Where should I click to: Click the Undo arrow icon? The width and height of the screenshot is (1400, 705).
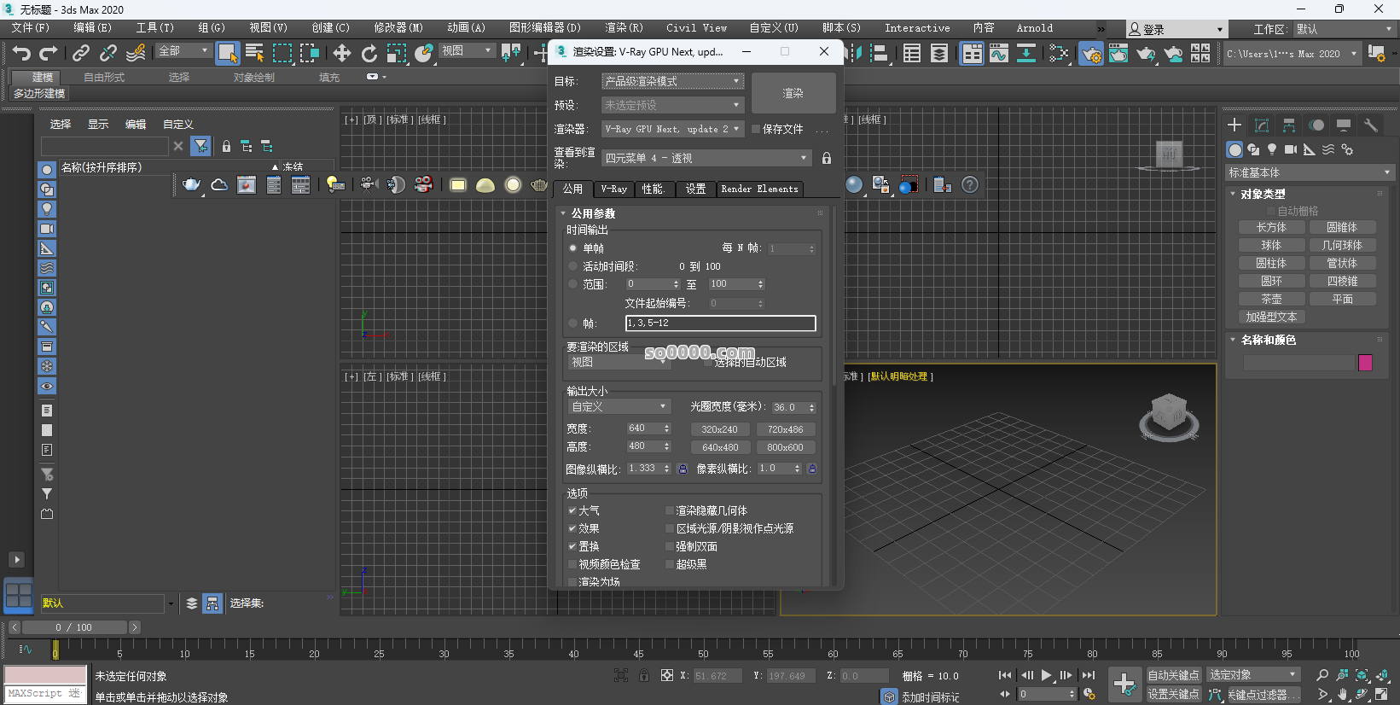pyautogui.click(x=21, y=54)
